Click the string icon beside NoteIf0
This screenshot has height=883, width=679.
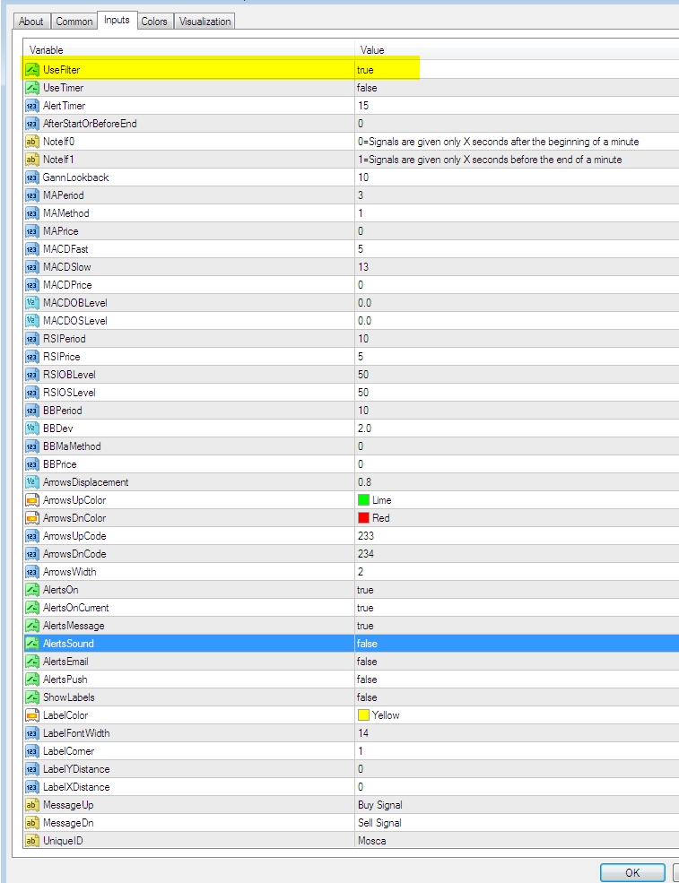tap(32, 142)
